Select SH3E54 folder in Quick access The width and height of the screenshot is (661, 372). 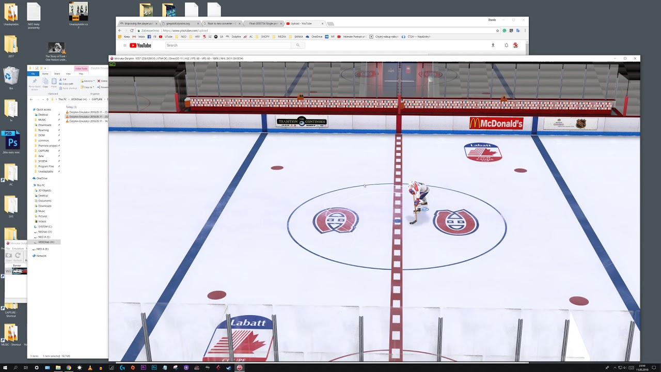43,161
